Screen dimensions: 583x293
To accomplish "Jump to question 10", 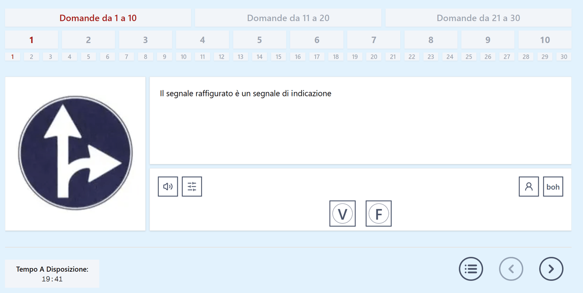I will pos(544,40).
